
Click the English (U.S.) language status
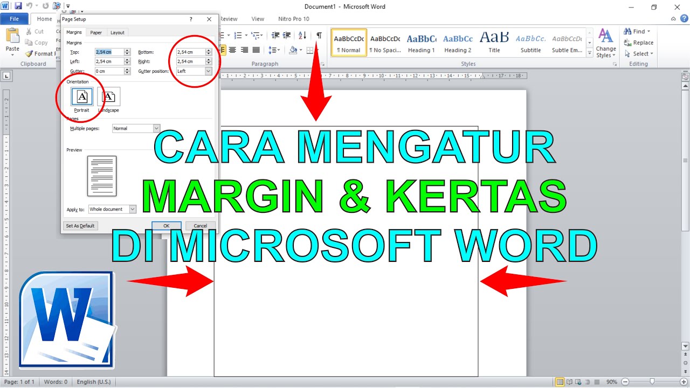(x=94, y=382)
